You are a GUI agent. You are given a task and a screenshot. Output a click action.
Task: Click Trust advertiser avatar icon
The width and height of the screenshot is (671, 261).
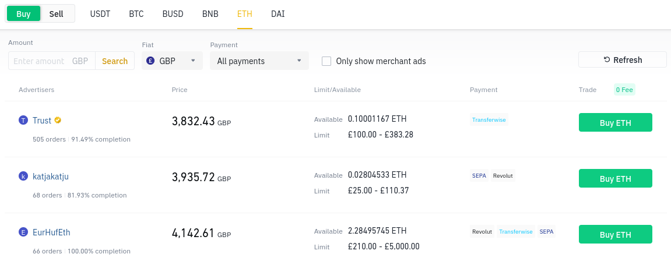click(23, 121)
